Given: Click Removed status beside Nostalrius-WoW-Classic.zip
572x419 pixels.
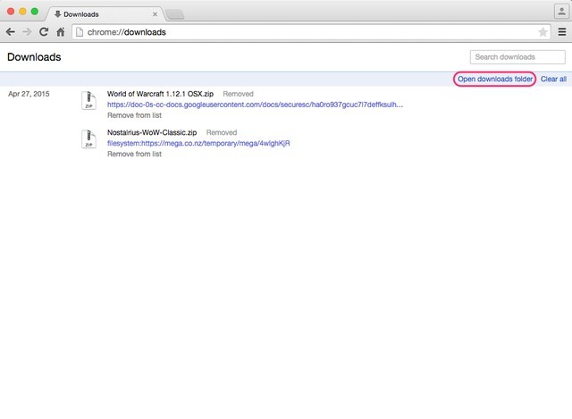Looking at the screenshot, I should point(222,132).
